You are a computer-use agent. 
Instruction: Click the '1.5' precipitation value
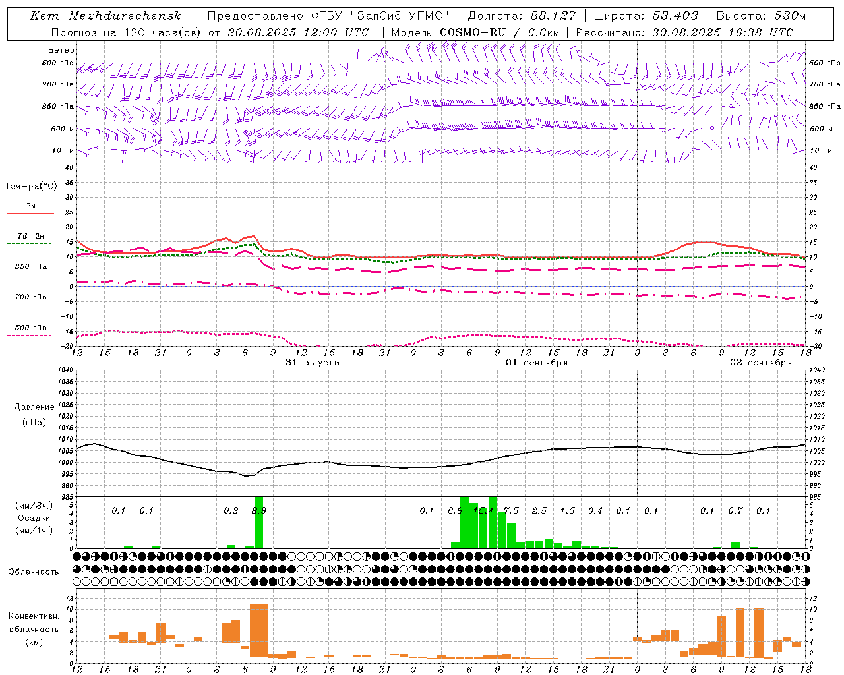567,511
